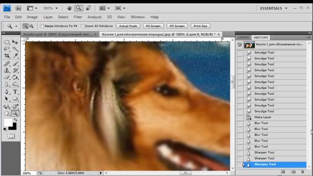Click the Actual Pixels button
This screenshot has width=313, height=176.
click(x=128, y=26)
